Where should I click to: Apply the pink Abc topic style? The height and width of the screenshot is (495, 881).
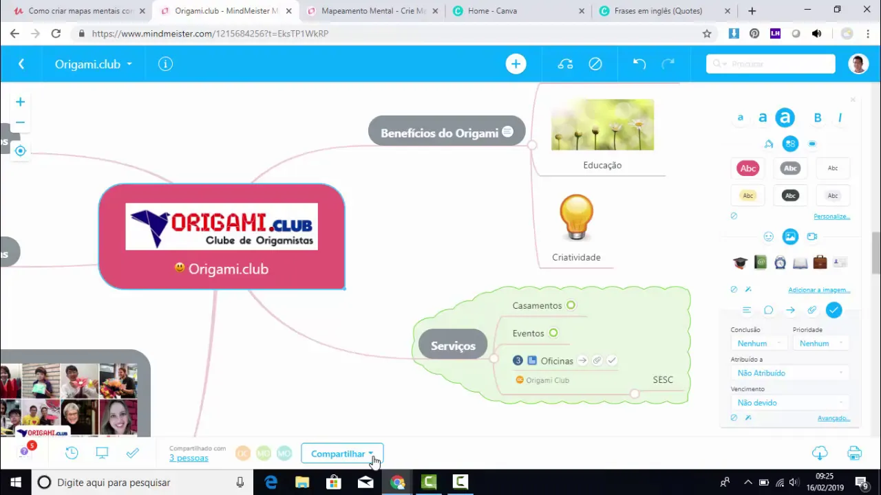pos(748,168)
